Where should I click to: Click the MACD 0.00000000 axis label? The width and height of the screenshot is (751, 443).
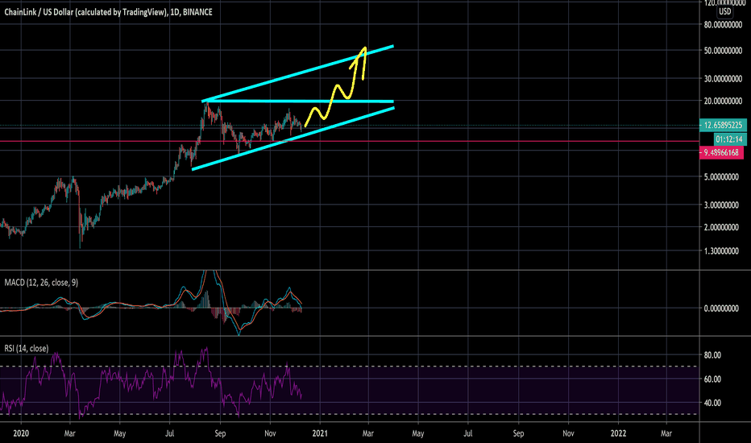[x=721, y=308]
